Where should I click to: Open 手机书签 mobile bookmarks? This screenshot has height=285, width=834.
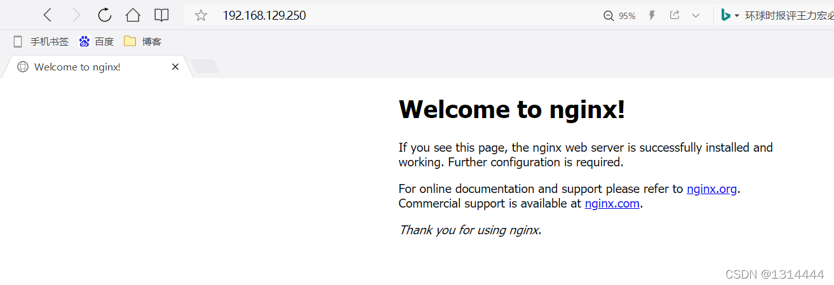point(41,42)
